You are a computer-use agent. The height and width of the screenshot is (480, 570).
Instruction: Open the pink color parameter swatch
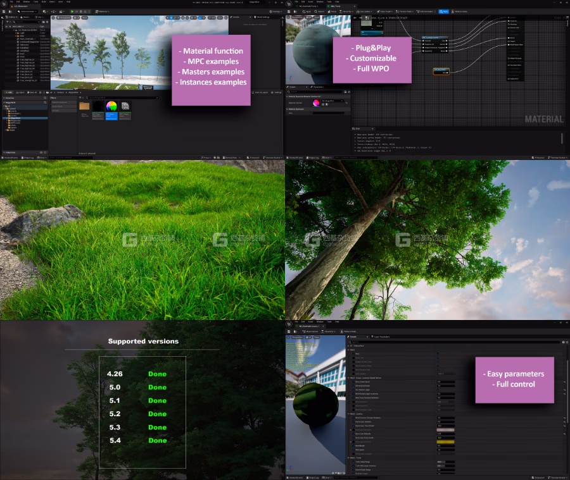(445, 430)
